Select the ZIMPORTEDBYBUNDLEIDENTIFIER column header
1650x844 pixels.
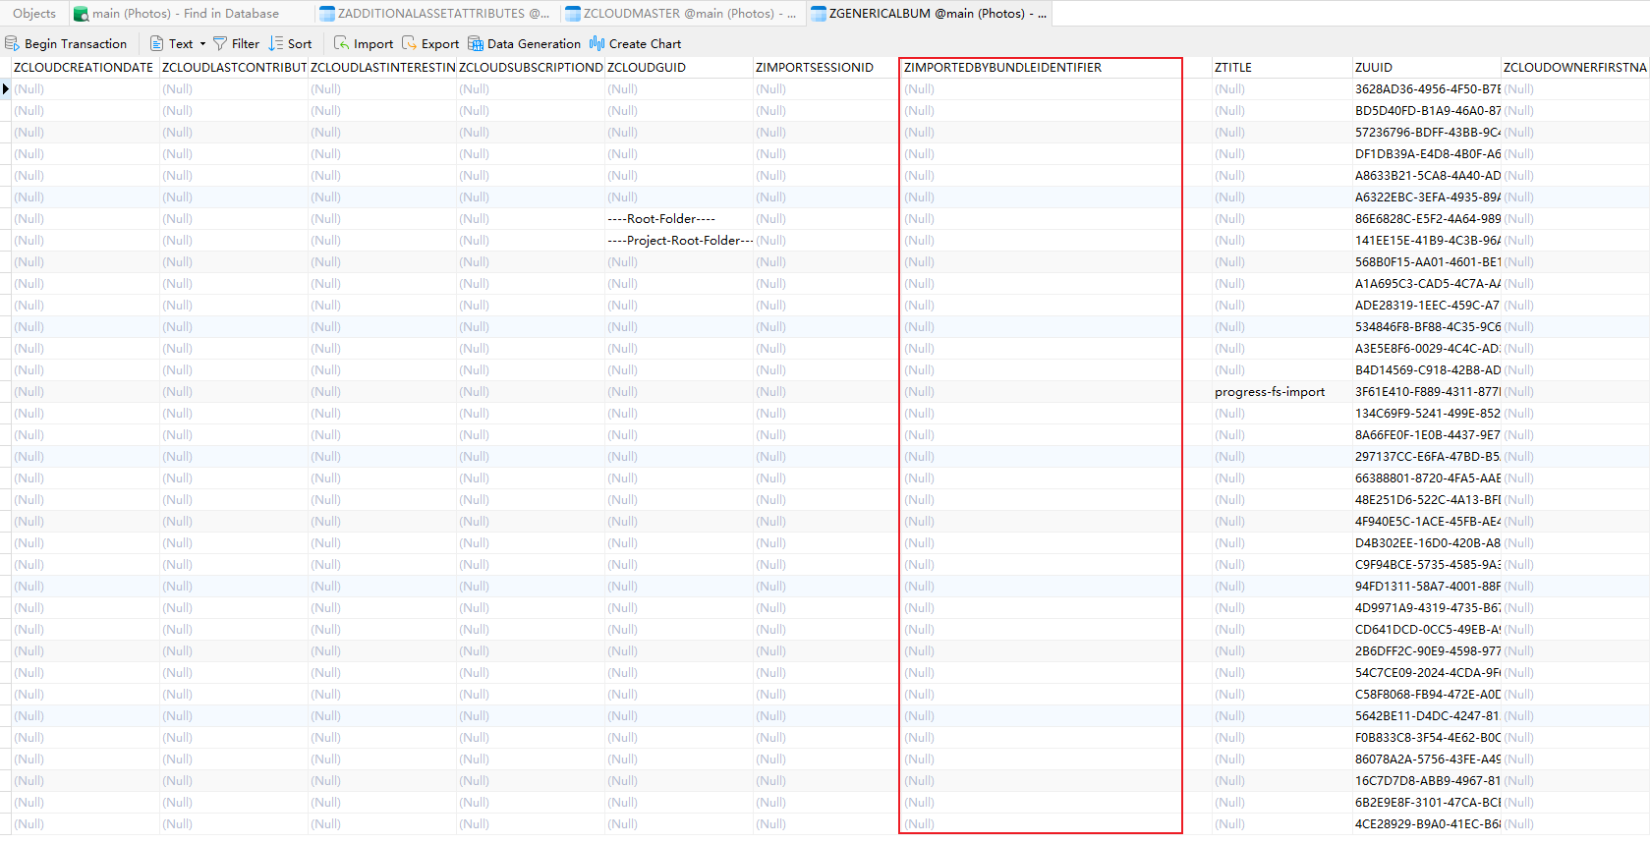[1002, 68]
